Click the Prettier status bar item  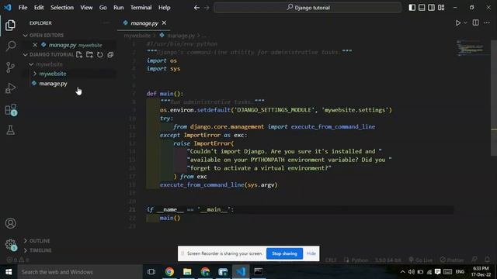pos(452,260)
